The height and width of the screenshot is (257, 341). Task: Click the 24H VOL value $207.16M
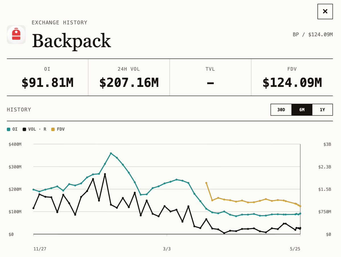pos(129,83)
